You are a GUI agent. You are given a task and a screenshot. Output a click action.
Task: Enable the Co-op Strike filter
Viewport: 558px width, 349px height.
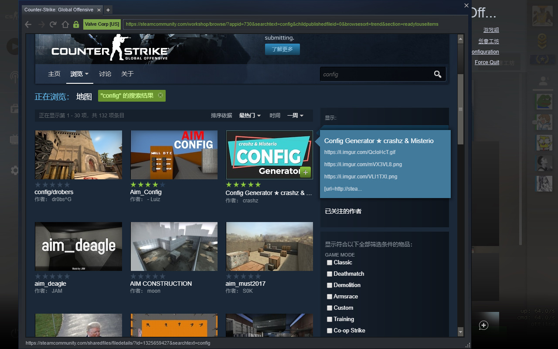pyautogui.click(x=330, y=331)
